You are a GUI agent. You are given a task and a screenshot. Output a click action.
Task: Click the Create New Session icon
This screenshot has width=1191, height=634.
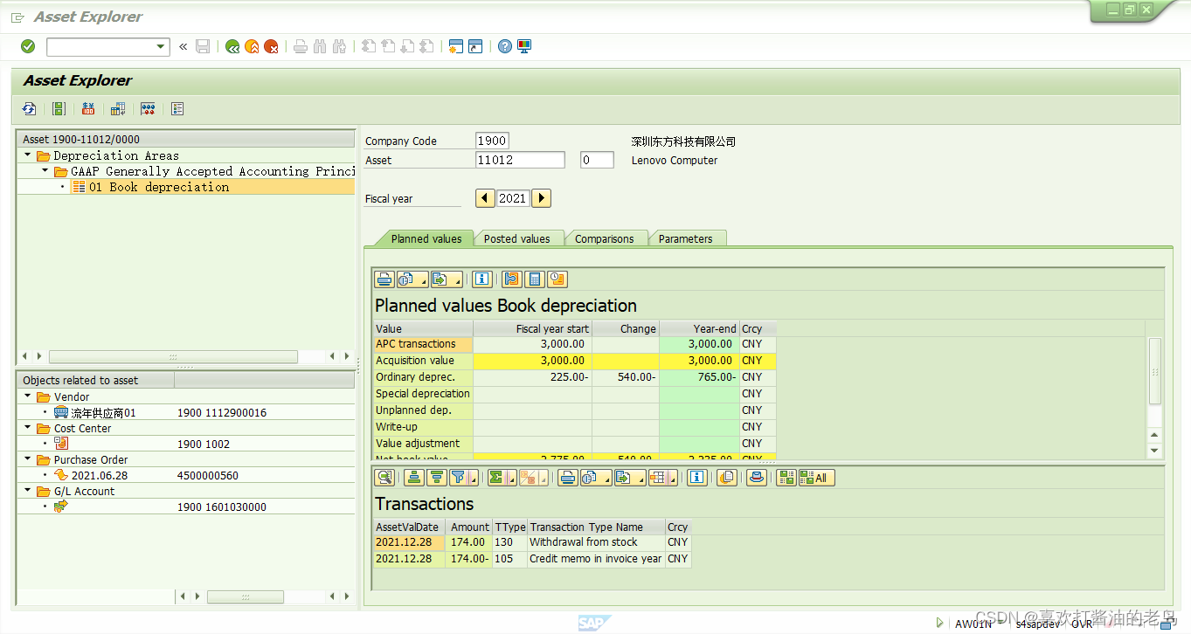tap(455, 46)
